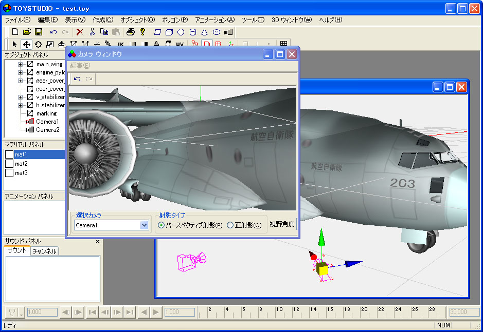The image size is (483, 332).
Task: Create a cone primitive from the toolbar
Action: [x=205, y=32]
